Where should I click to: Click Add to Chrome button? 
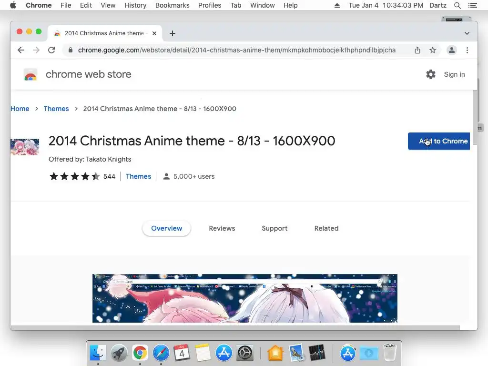[x=439, y=141]
